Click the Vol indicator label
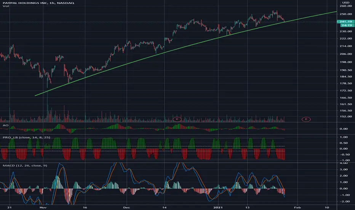Viewport: 355px width, 210px height. pos(6,6)
